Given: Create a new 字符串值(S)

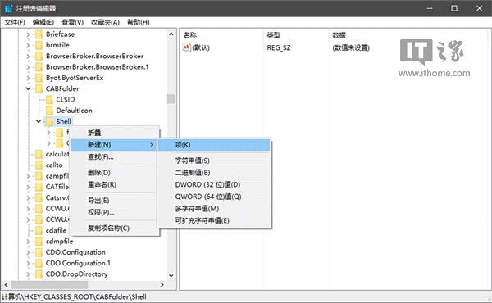Looking at the screenshot, I should pos(214,161).
